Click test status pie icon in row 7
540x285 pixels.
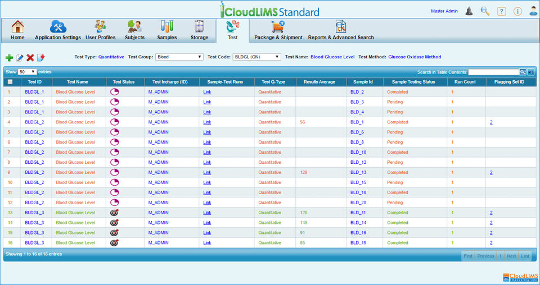tap(114, 152)
